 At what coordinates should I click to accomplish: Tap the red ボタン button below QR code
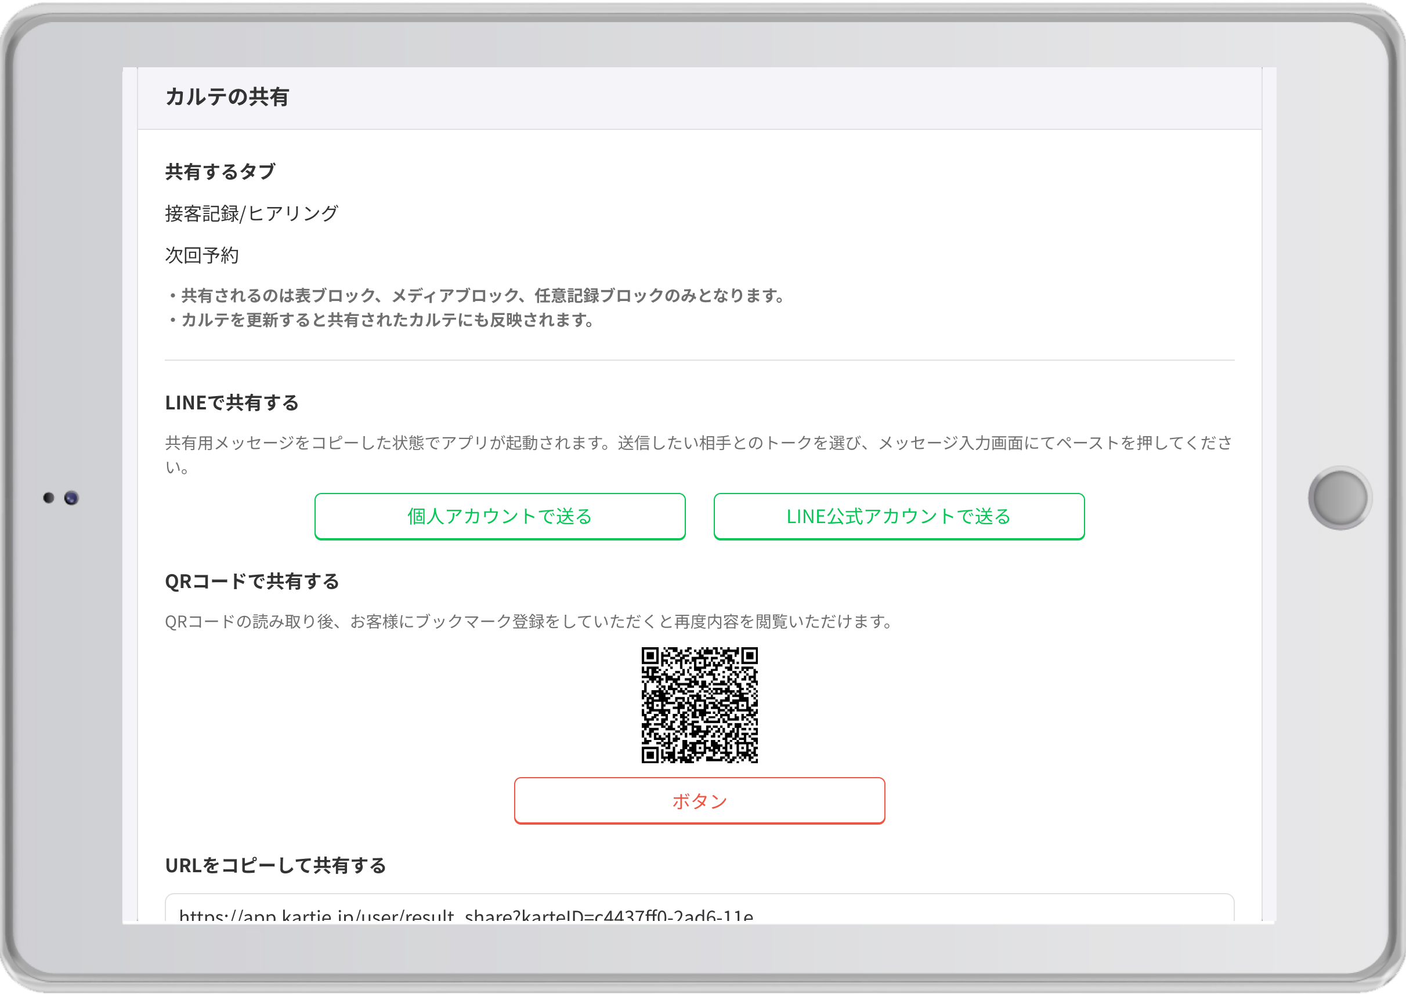click(x=699, y=800)
